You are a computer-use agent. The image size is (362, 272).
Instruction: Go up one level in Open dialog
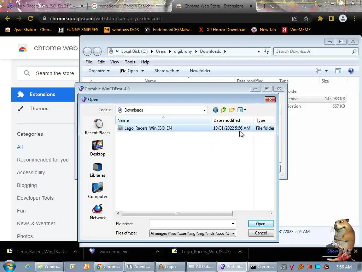pos(223,110)
